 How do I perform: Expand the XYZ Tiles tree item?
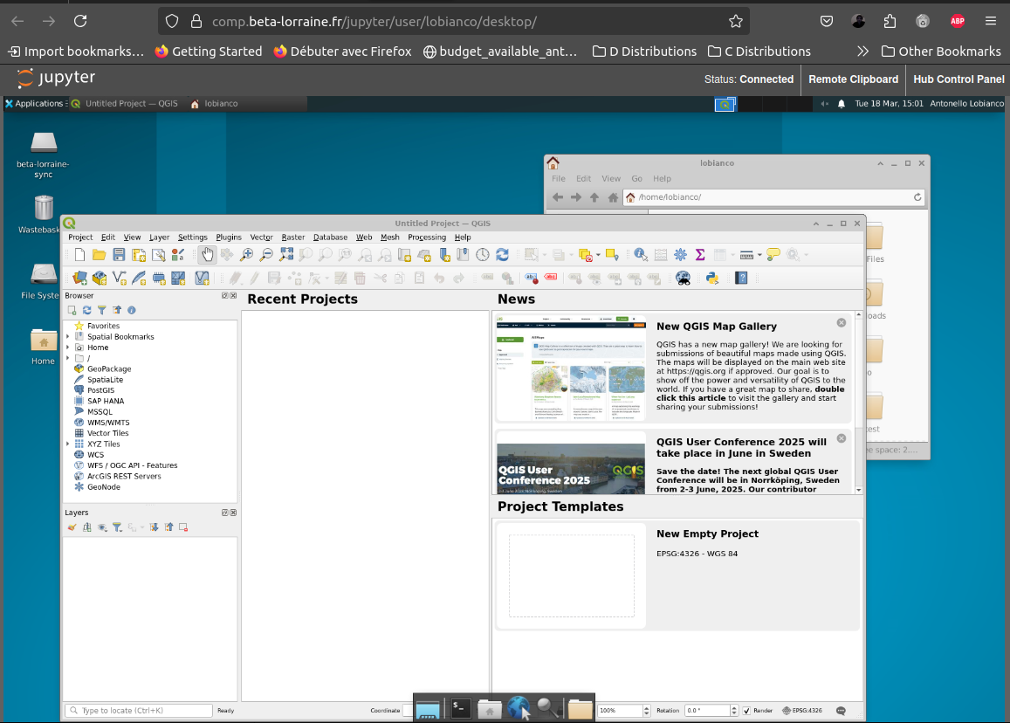[66, 444]
